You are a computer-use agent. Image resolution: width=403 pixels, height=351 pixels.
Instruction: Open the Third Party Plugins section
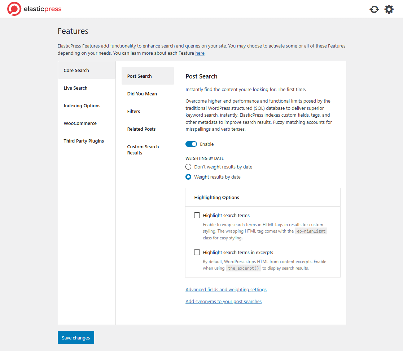(84, 141)
